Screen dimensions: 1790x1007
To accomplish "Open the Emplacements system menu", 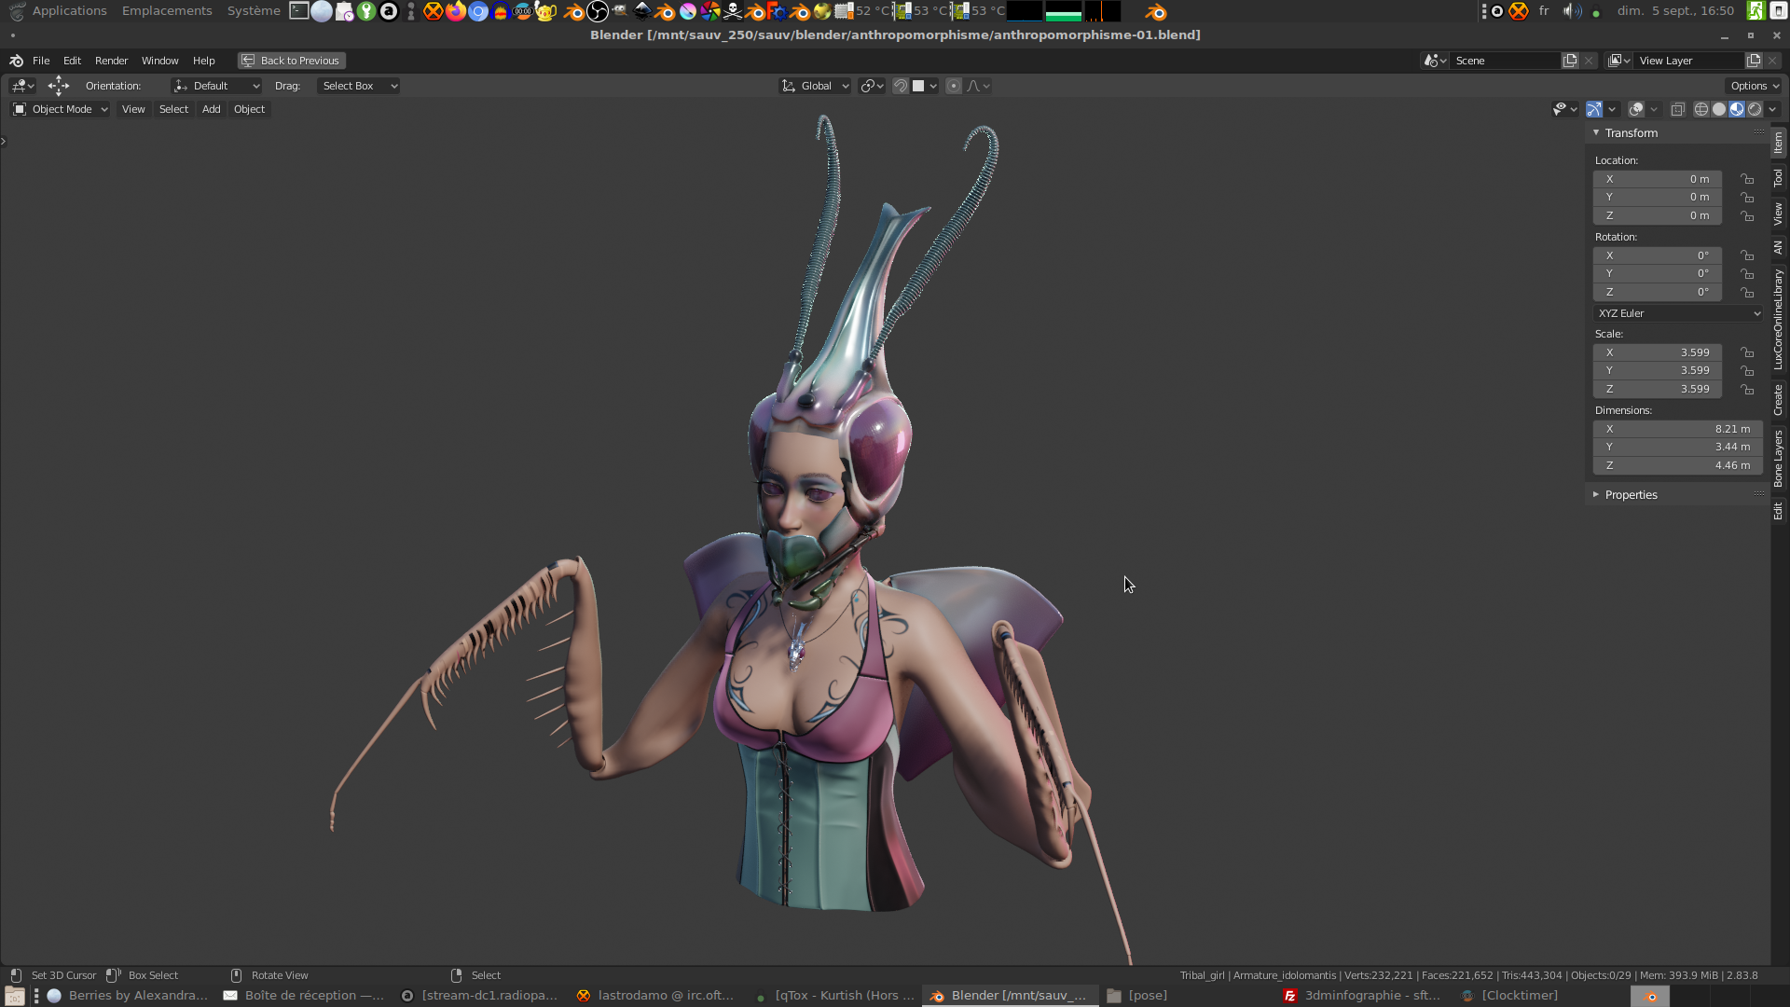I will tap(167, 11).
